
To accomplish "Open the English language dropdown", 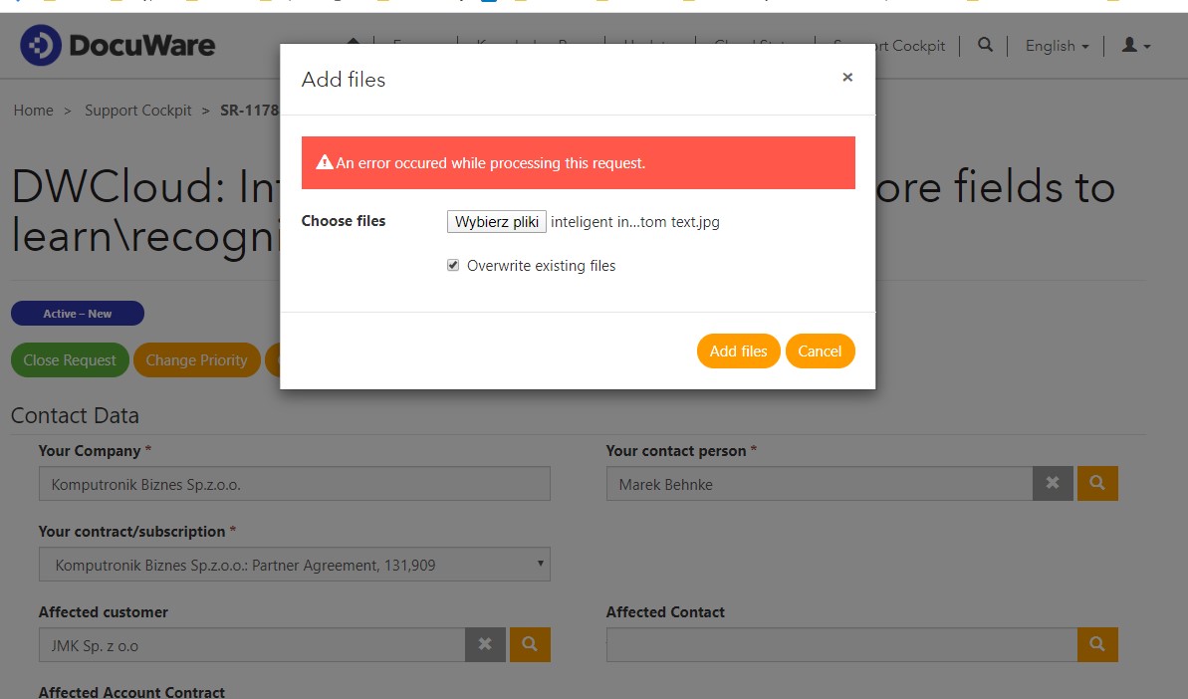I will tap(1057, 46).
